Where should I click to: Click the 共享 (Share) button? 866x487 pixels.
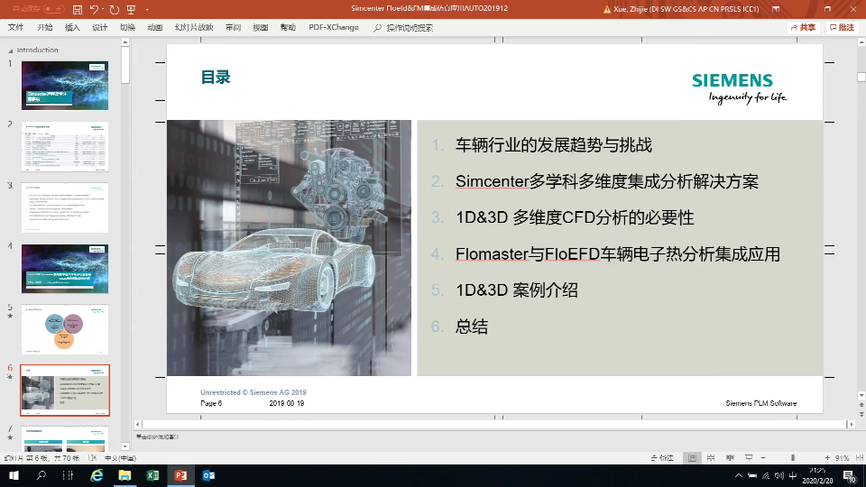coord(802,27)
